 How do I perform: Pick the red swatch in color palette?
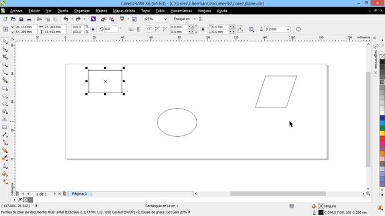[x=383, y=139]
